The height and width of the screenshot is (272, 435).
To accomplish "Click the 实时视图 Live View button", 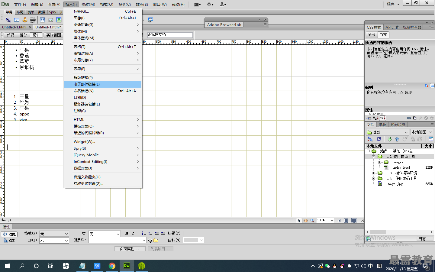I will tap(53, 35).
